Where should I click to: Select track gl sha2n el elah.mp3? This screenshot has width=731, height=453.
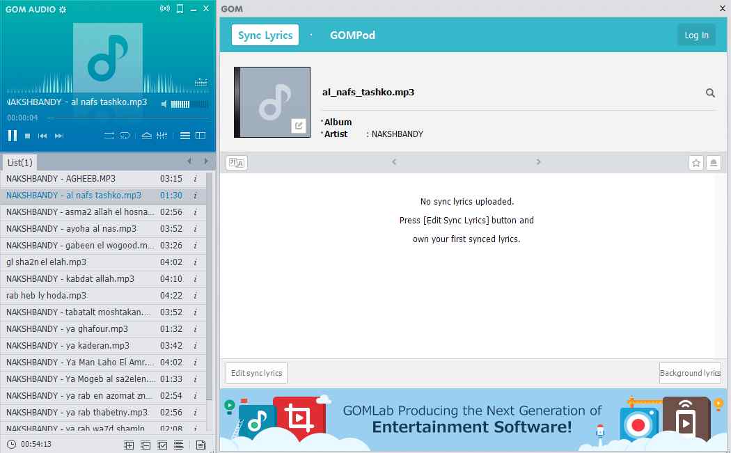pyautogui.click(x=103, y=262)
